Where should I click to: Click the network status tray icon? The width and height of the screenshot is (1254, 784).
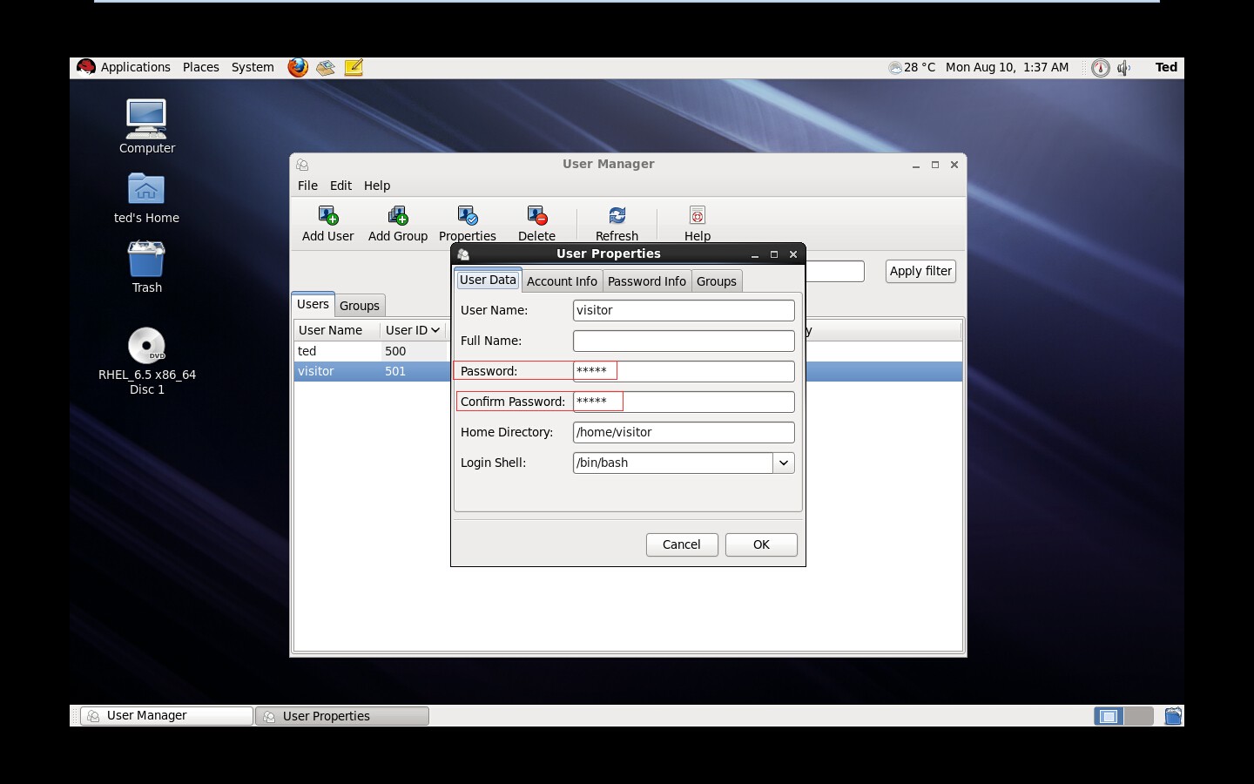click(1101, 67)
